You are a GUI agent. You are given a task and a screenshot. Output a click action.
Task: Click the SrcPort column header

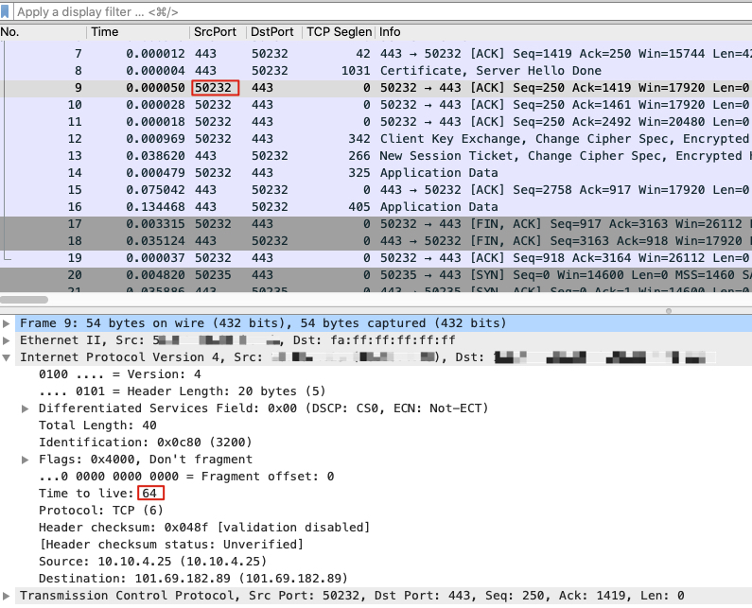218,31
